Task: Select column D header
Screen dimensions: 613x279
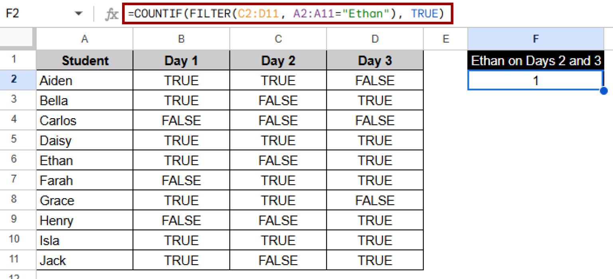Action: coord(375,39)
